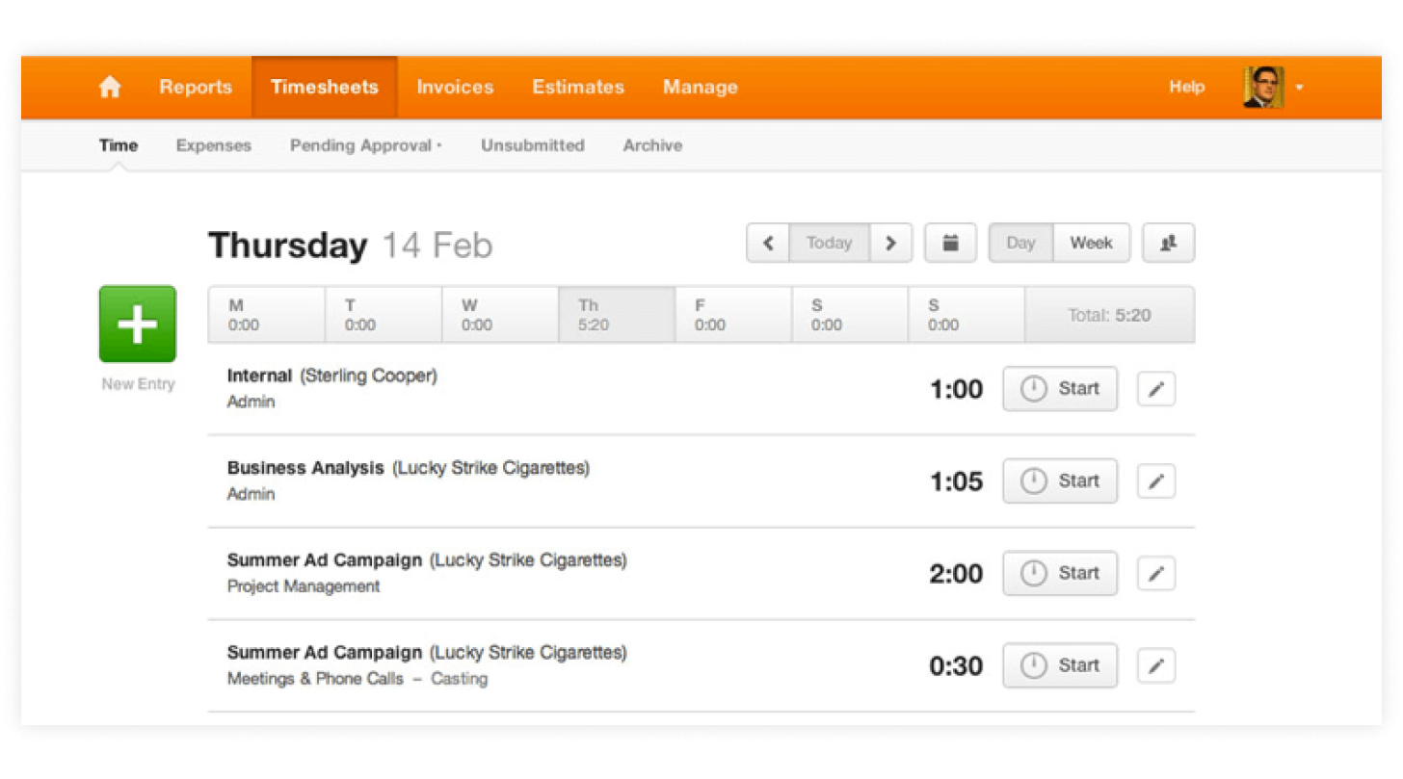Screen dimensions: 1403x779
Task: Switch to Week view
Action: (x=1091, y=243)
